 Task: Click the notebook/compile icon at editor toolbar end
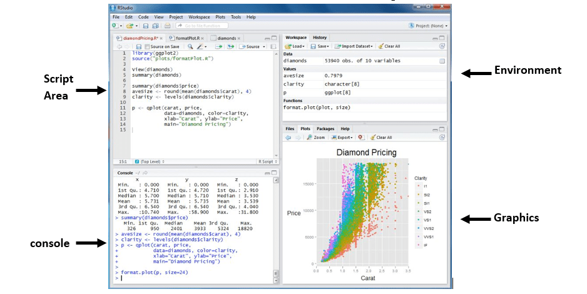tap(273, 46)
